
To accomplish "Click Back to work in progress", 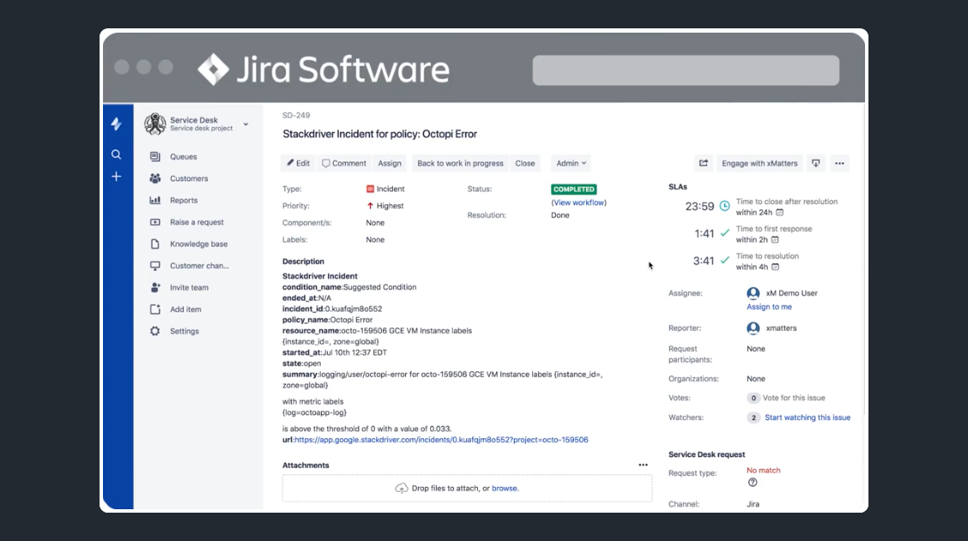I will tap(460, 163).
